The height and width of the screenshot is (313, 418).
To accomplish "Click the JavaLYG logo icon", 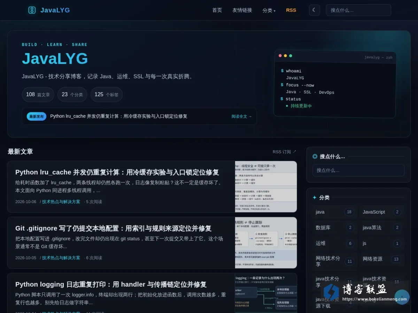I will (32, 10).
